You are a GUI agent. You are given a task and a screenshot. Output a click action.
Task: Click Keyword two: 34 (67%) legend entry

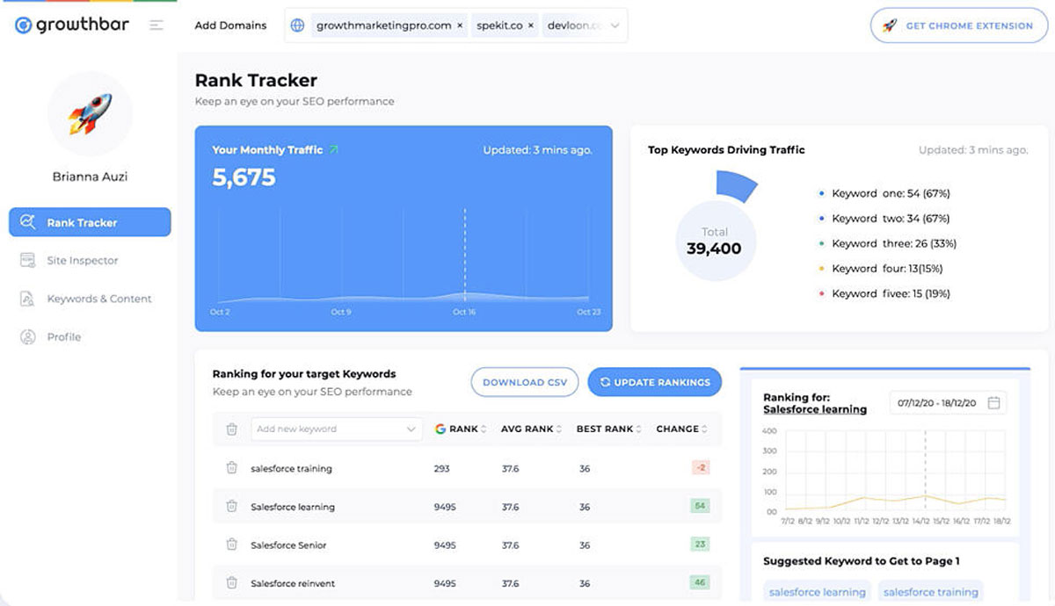coord(884,219)
